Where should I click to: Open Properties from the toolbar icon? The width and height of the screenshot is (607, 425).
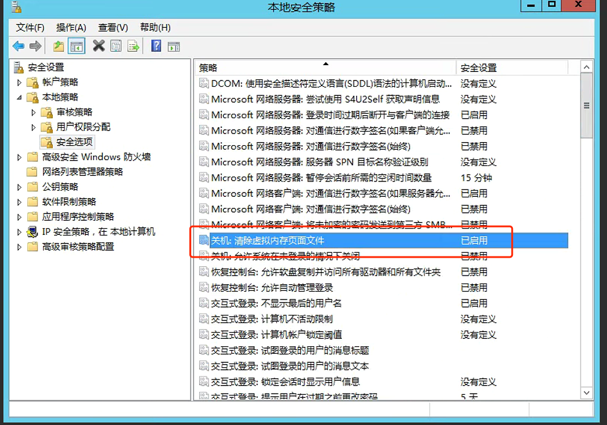click(116, 46)
